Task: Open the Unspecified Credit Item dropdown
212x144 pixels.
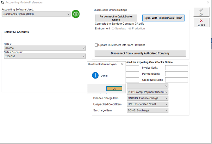Action: click(147, 104)
